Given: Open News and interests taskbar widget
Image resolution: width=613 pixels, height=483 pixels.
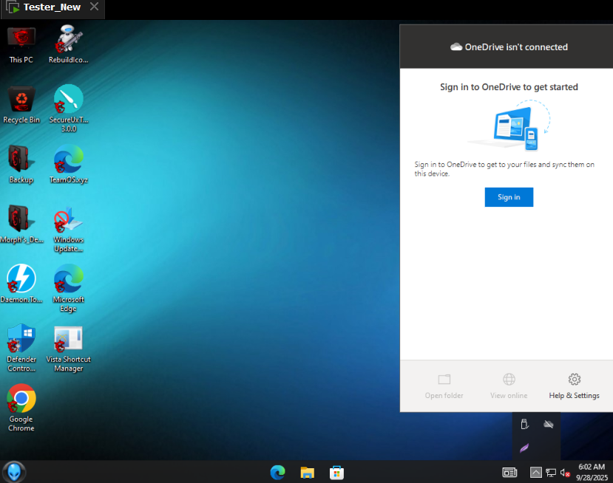Looking at the screenshot, I should [509, 472].
